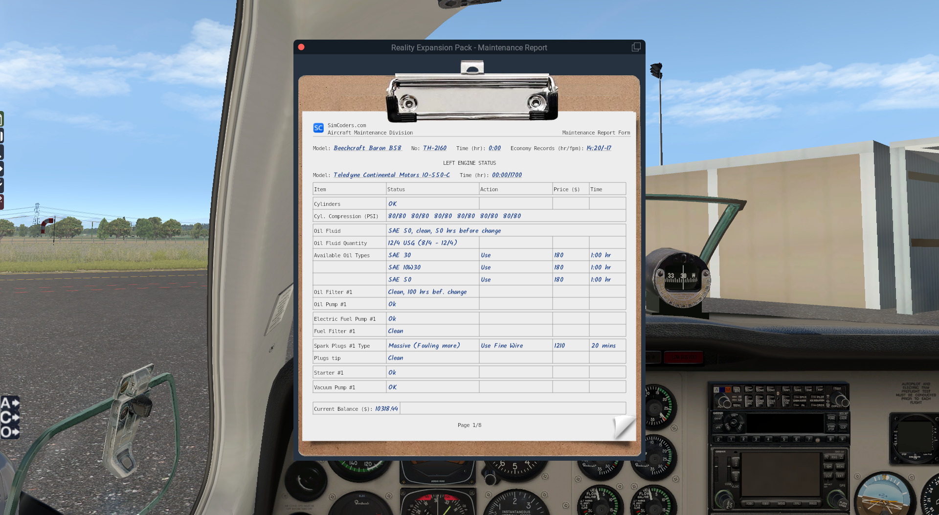The image size is (939, 515).
Task: Close the Maintenance Report with the red dot
Action: pos(301,47)
